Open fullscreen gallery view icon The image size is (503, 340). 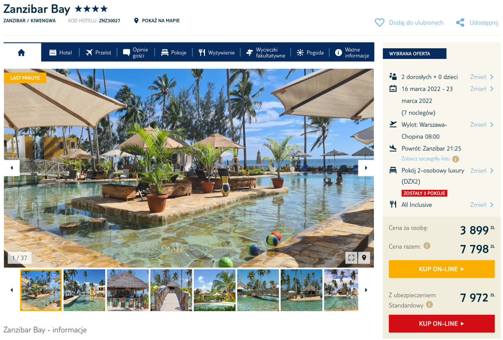[351, 257]
